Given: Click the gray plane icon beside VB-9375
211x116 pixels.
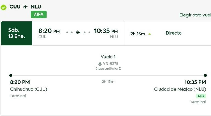Looking at the screenshot, I should [x=100, y=64].
